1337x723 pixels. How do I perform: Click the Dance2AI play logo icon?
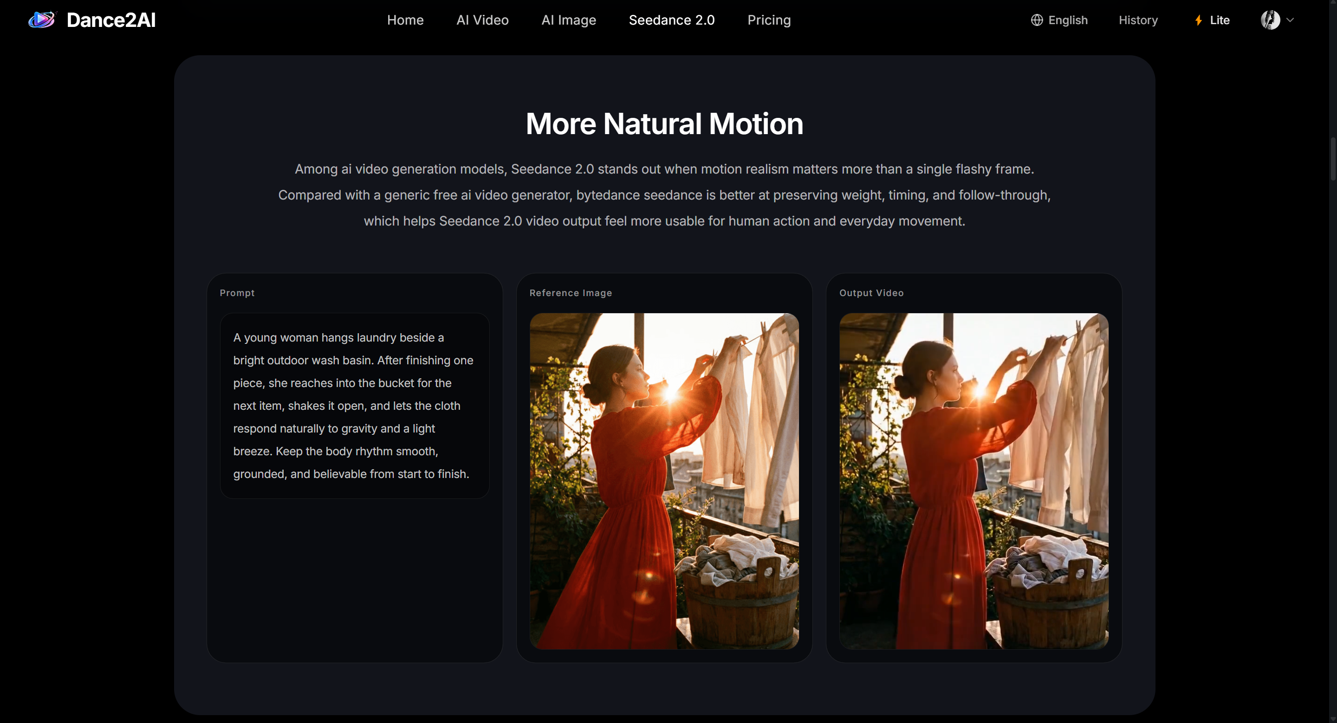[x=41, y=19]
